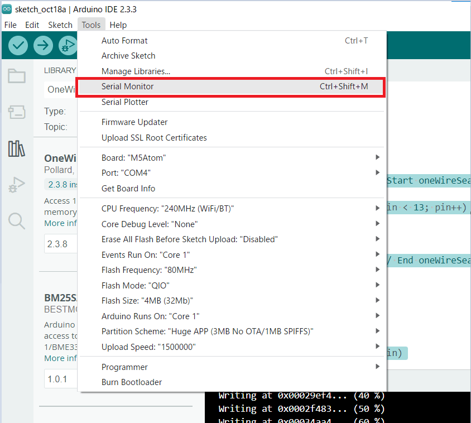Image resolution: width=471 pixels, height=423 pixels.
Task: Expand Flash Frequency "80MHz" submenu
Action: pos(232,270)
